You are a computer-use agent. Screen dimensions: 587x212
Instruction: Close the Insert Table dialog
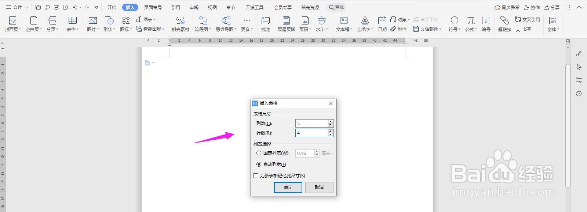pyautogui.click(x=331, y=103)
